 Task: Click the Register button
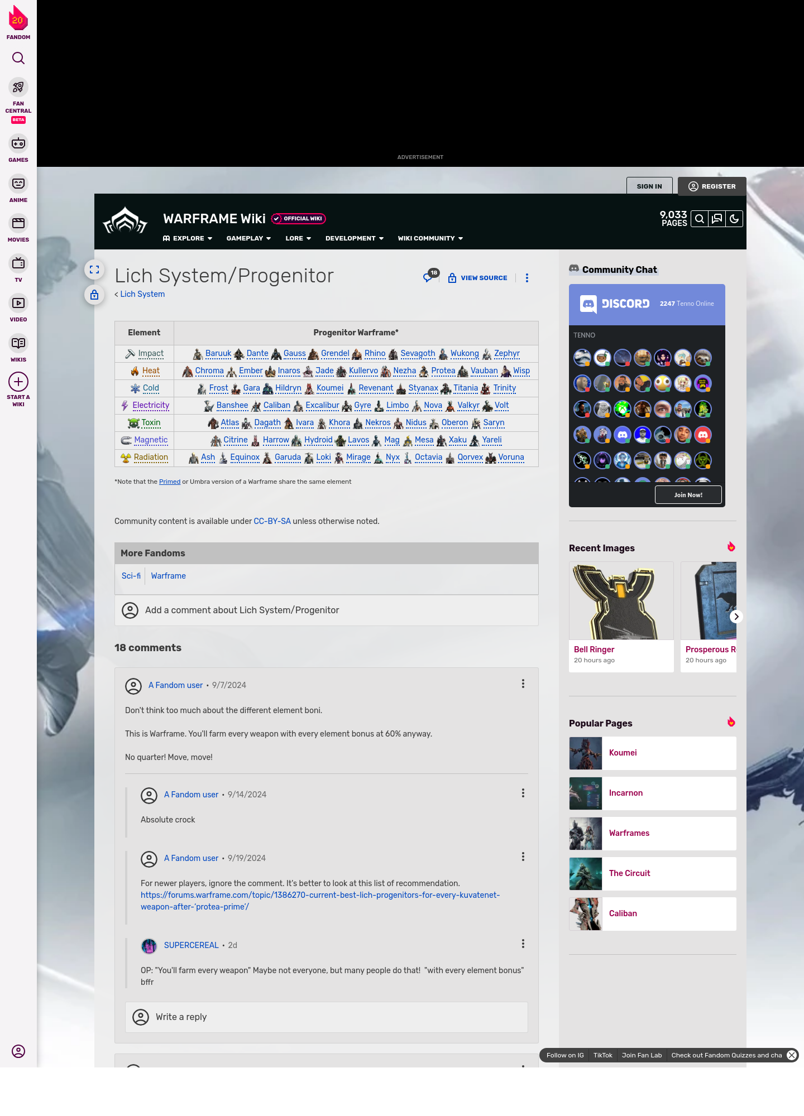coord(712,186)
